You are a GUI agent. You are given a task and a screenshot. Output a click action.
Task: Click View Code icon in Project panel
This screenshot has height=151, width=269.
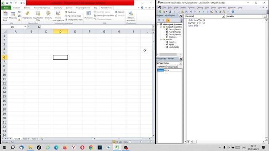click(x=159, y=20)
